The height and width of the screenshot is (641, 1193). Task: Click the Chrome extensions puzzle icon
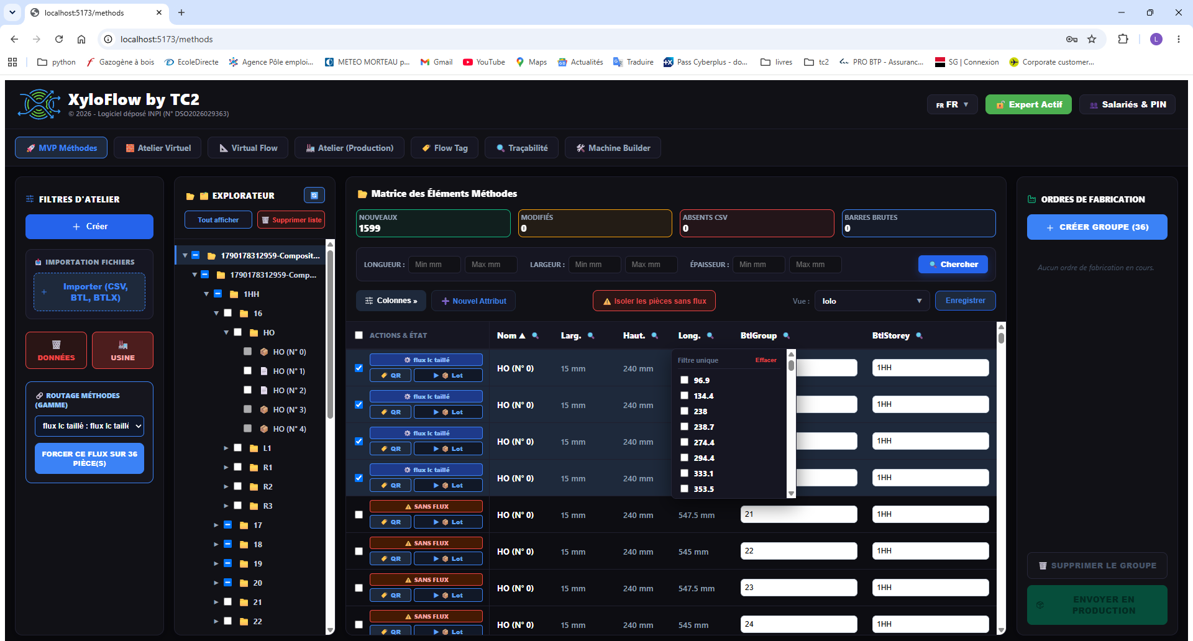point(1123,39)
